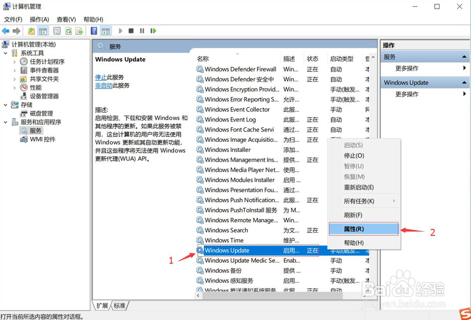471x320 pixels.
Task: Switch to the 标准 tab
Action: [x=120, y=305]
